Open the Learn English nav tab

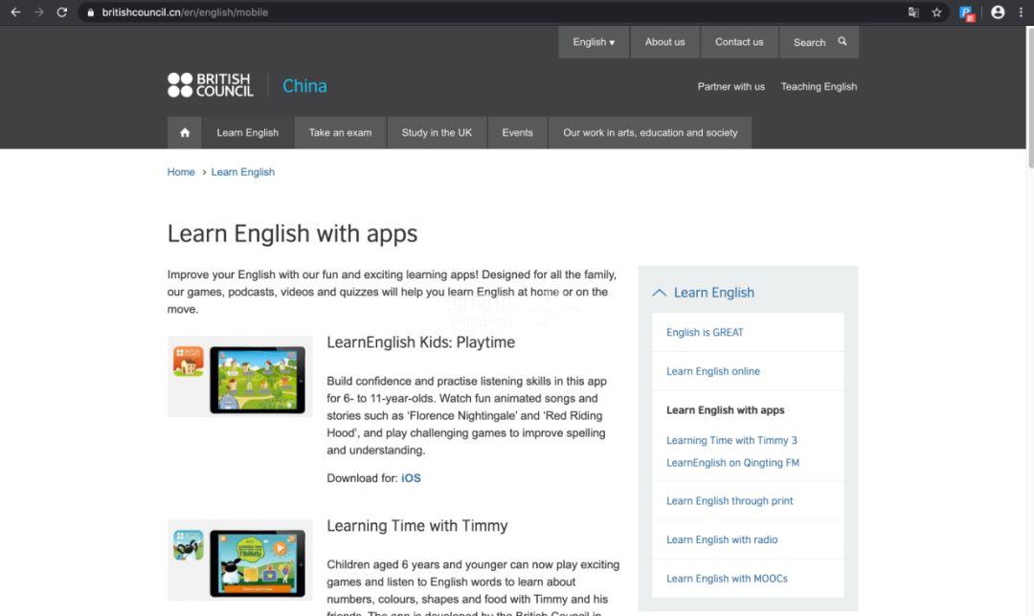pyautogui.click(x=248, y=132)
